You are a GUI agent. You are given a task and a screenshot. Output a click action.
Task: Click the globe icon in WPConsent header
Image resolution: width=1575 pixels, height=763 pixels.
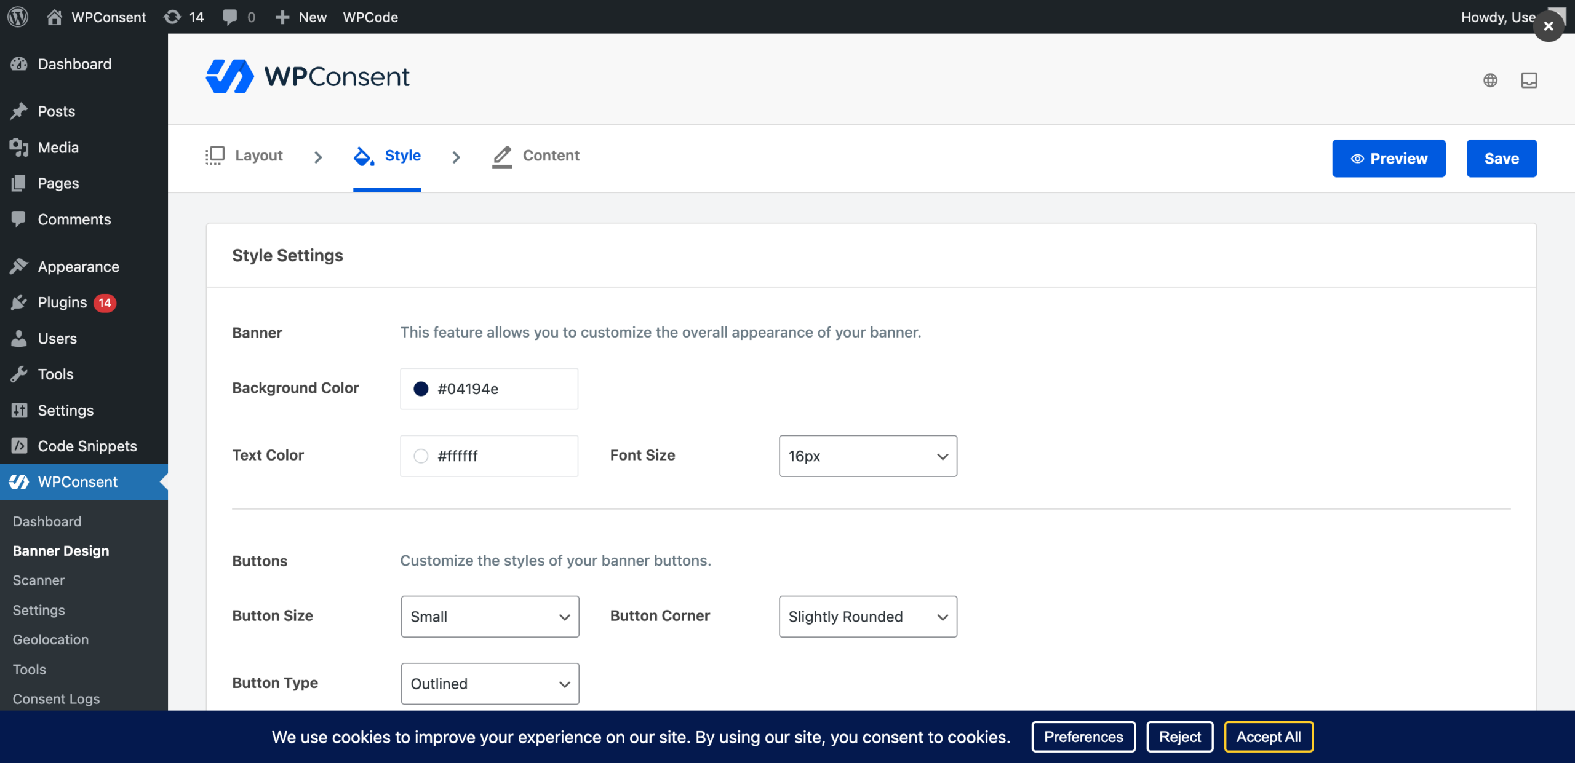pyautogui.click(x=1490, y=80)
